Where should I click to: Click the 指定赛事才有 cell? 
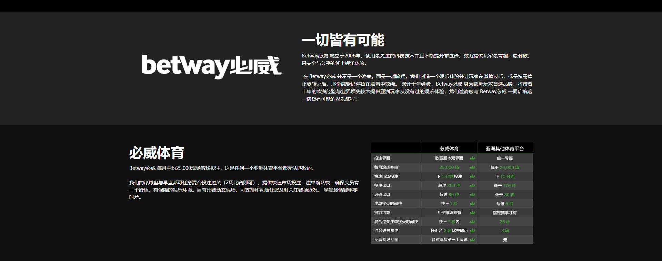[x=504, y=213]
